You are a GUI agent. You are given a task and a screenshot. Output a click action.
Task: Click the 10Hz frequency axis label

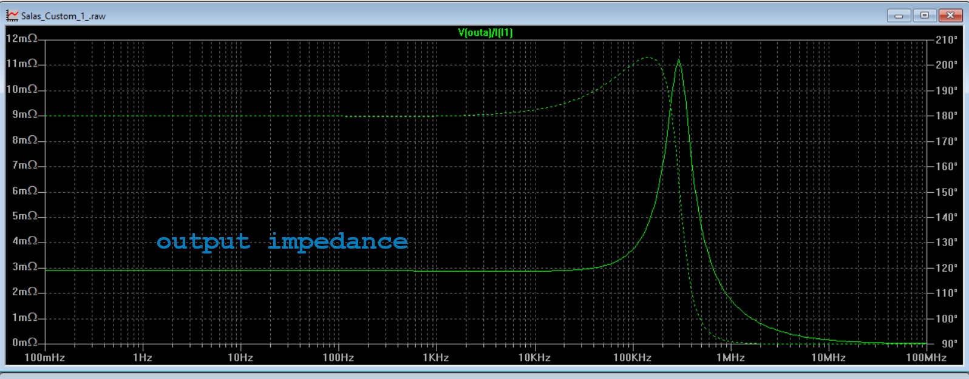pos(240,357)
